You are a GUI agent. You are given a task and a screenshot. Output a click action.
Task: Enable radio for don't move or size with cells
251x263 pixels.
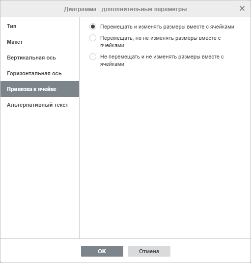click(93, 57)
